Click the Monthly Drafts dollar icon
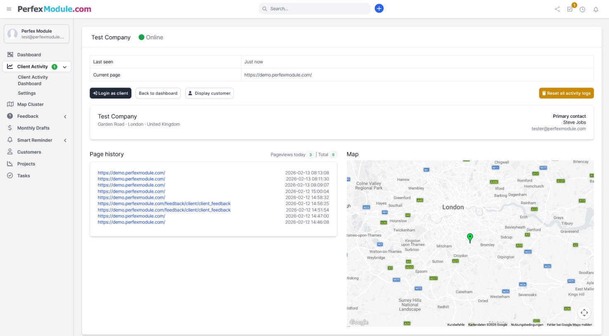609x336 pixels. point(9,128)
